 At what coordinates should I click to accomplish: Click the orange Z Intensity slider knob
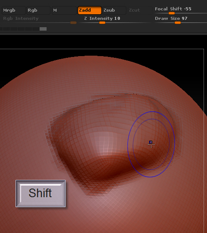coord(102,23)
